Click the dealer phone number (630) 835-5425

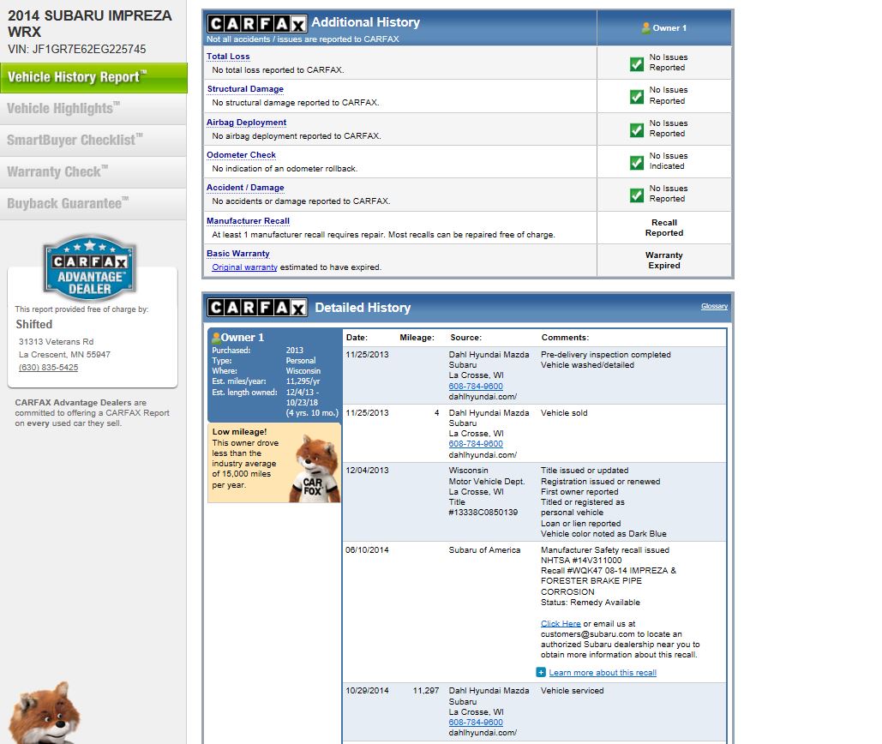[48, 367]
